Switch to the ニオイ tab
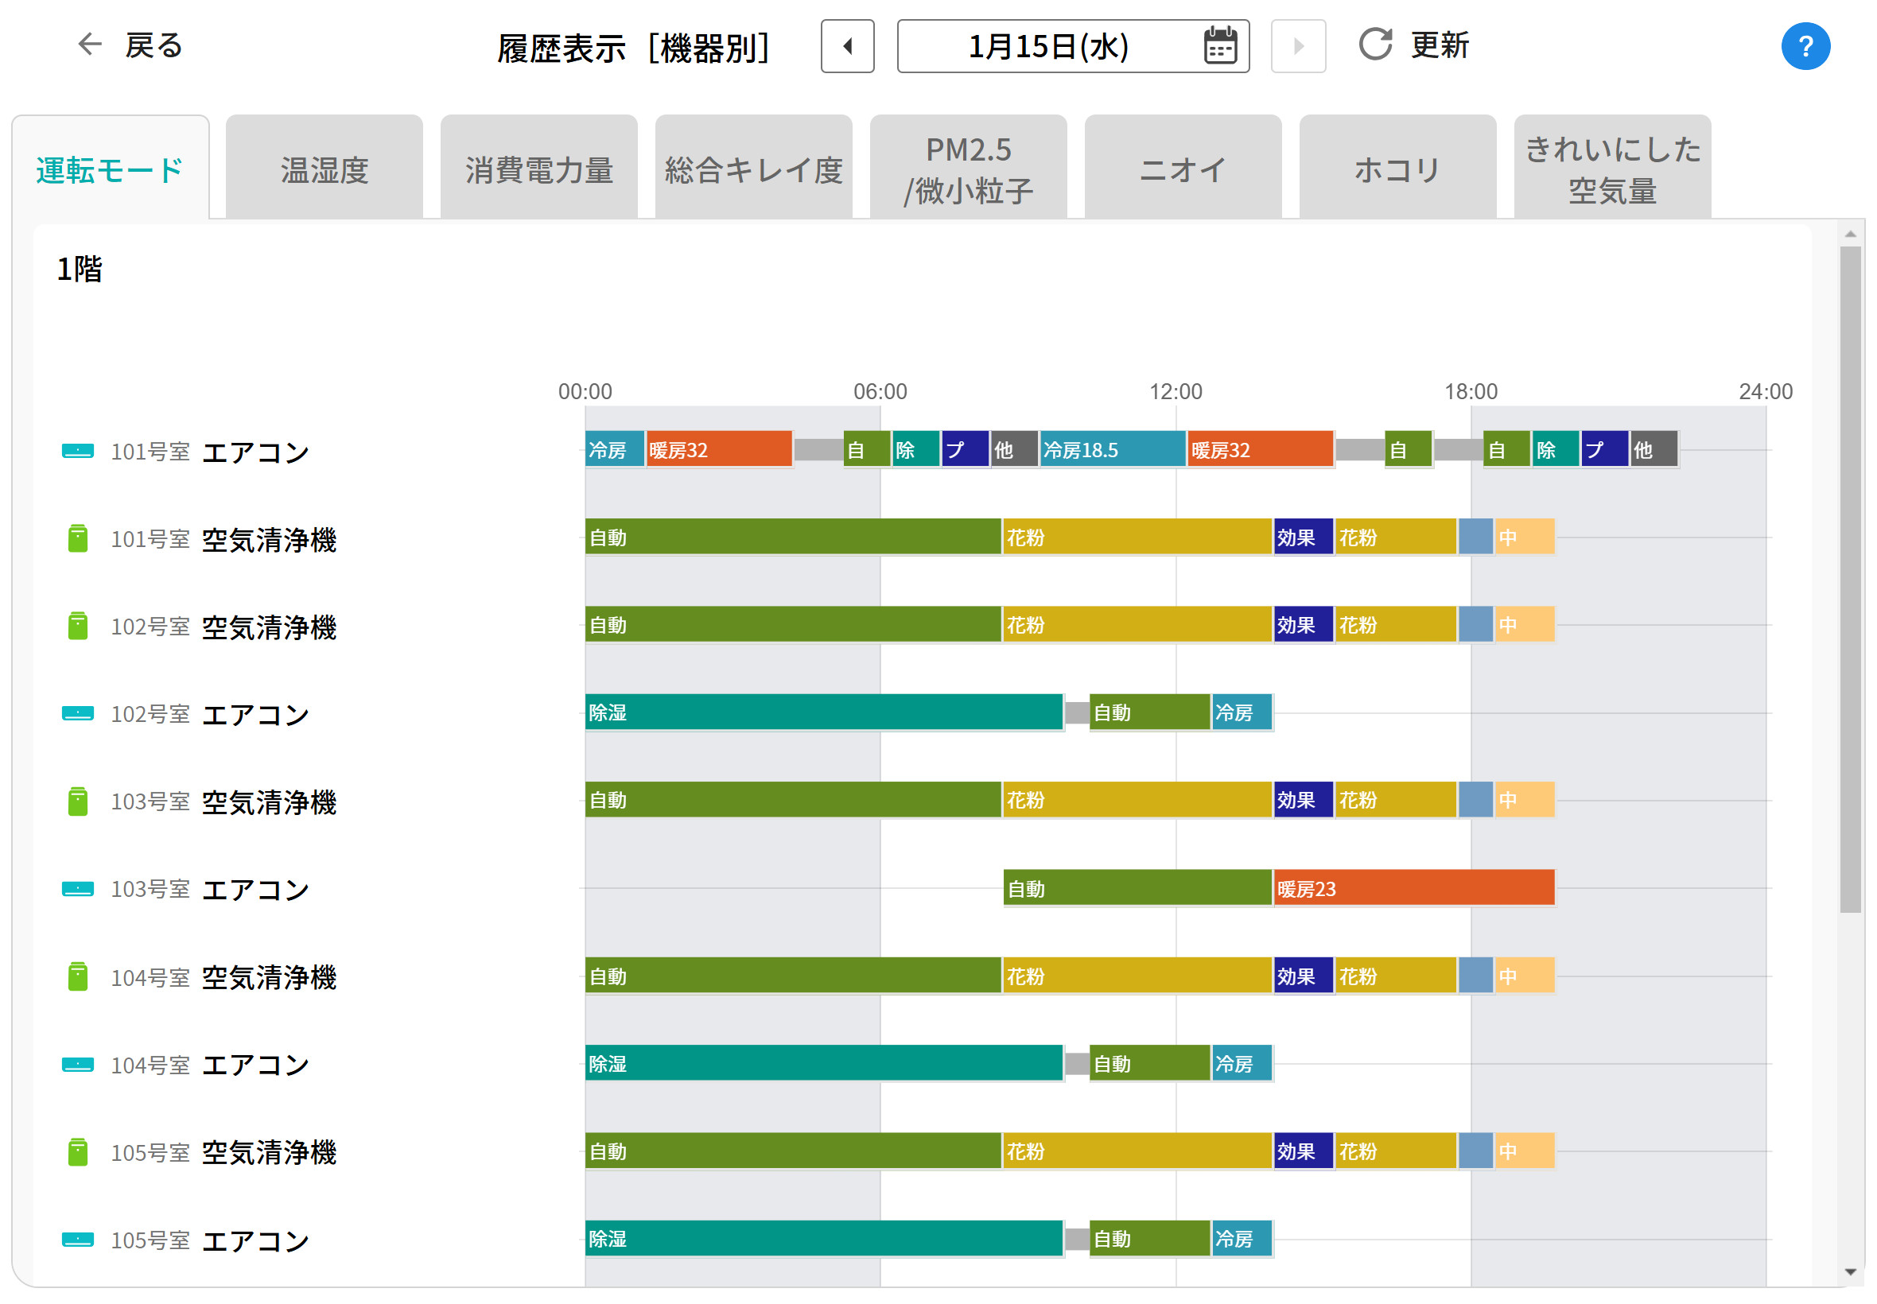 pos(1183,169)
